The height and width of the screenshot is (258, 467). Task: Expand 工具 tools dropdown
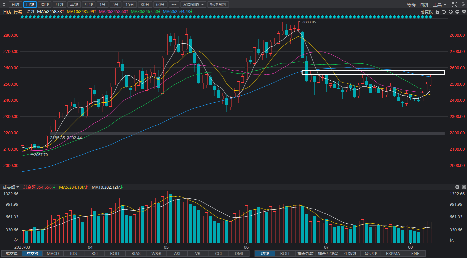(439, 5)
